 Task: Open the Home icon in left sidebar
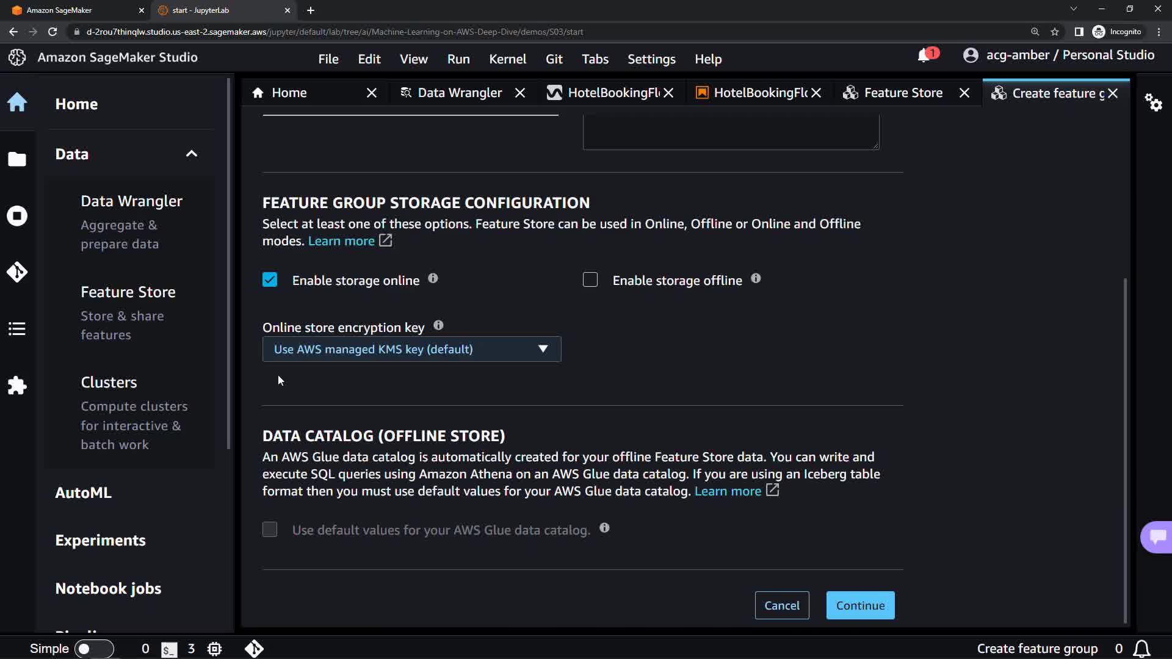click(17, 103)
